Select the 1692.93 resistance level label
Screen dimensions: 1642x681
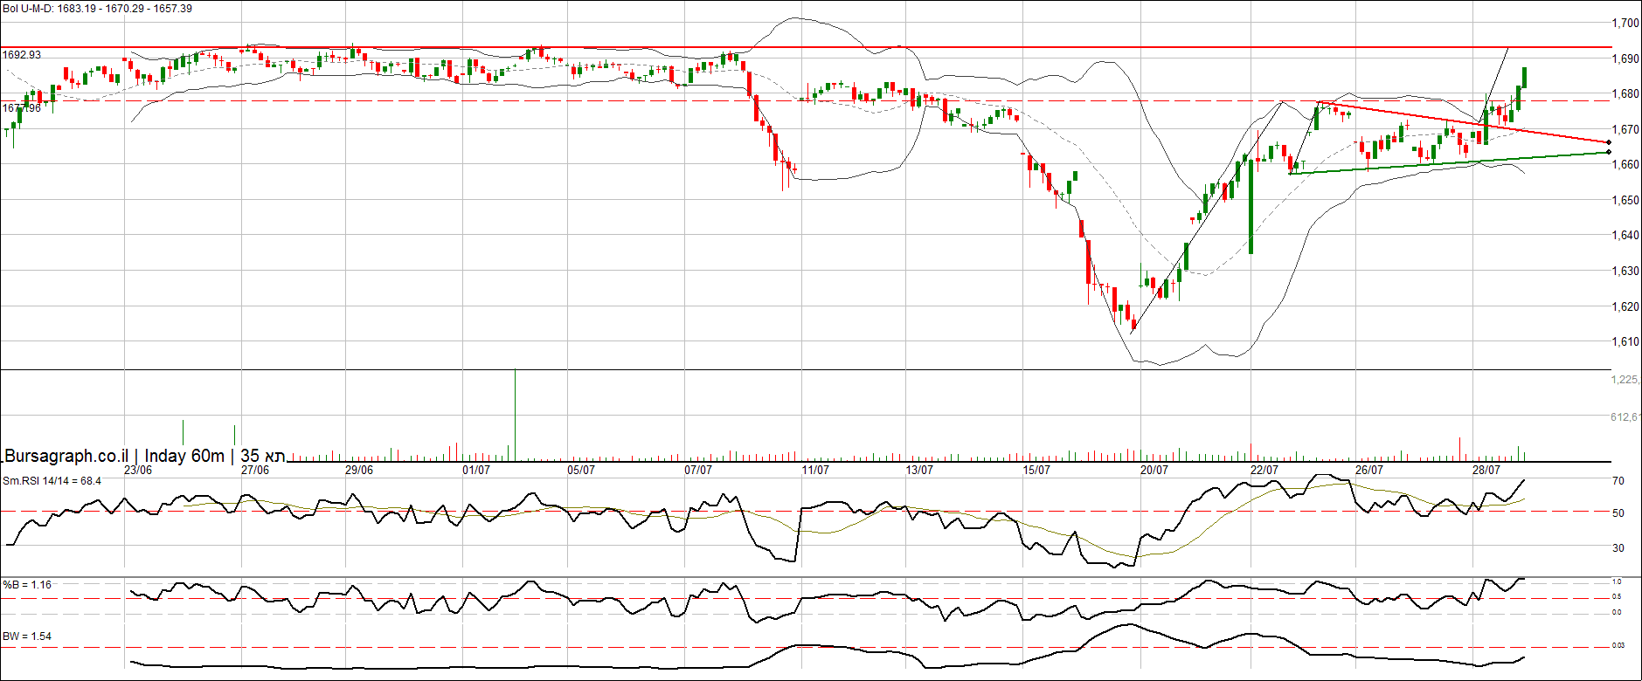(x=22, y=55)
